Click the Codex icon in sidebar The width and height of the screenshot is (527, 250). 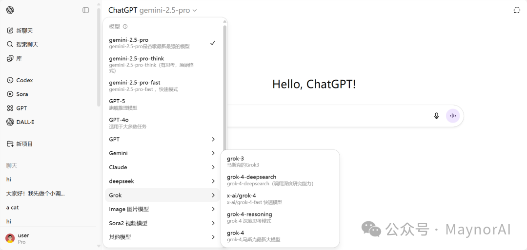(x=10, y=80)
